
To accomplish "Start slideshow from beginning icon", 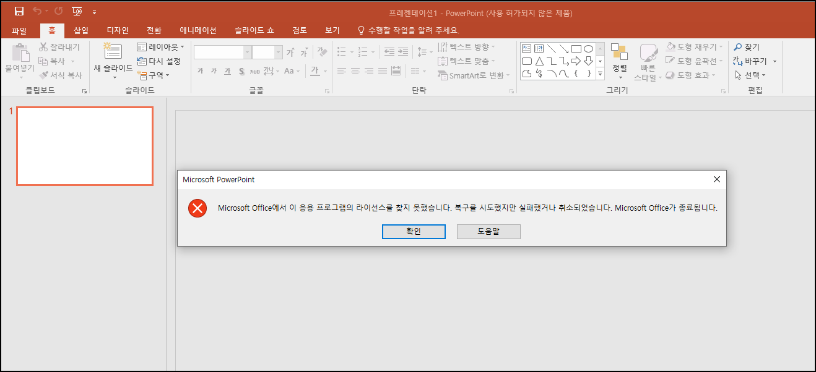I will tap(77, 11).
